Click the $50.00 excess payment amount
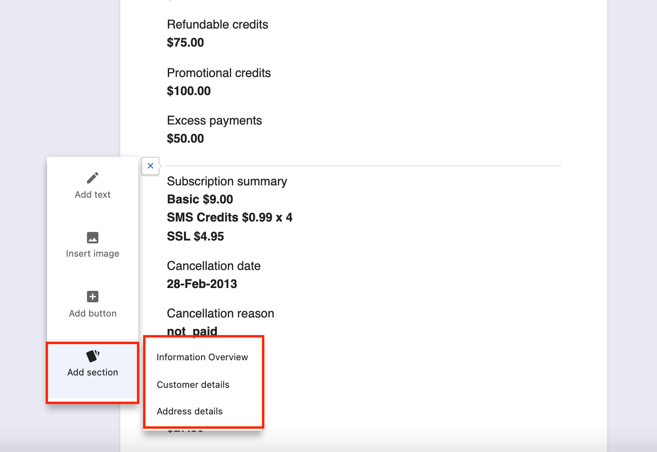This screenshot has width=657, height=452. point(185,139)
